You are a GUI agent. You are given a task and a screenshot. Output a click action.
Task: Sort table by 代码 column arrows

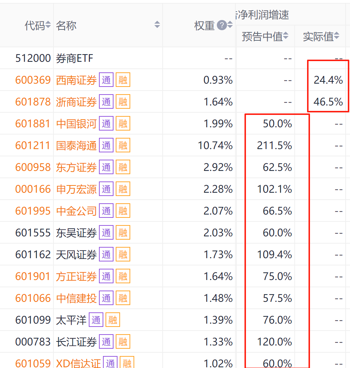pyautogui.click(x=48, y=25)
